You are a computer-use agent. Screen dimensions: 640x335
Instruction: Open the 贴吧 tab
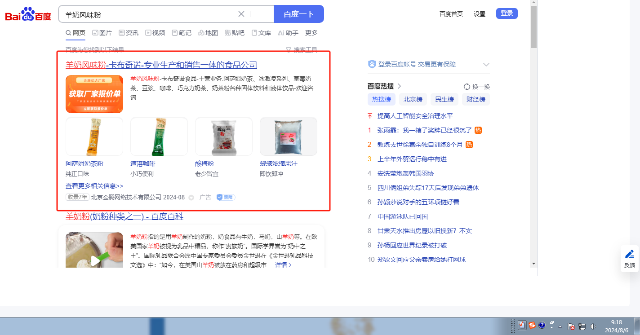pyautogui.click(x=235, y=33)
